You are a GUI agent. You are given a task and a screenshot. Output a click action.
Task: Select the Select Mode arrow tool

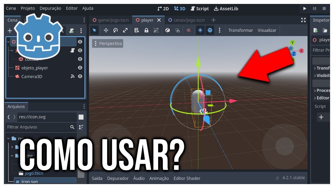click(94, 30)
